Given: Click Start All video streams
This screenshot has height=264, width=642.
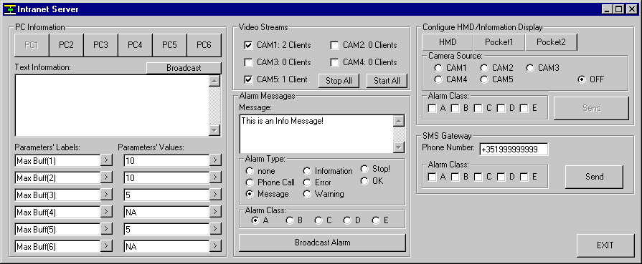Looking at the screenshot, I should point(387,81).
